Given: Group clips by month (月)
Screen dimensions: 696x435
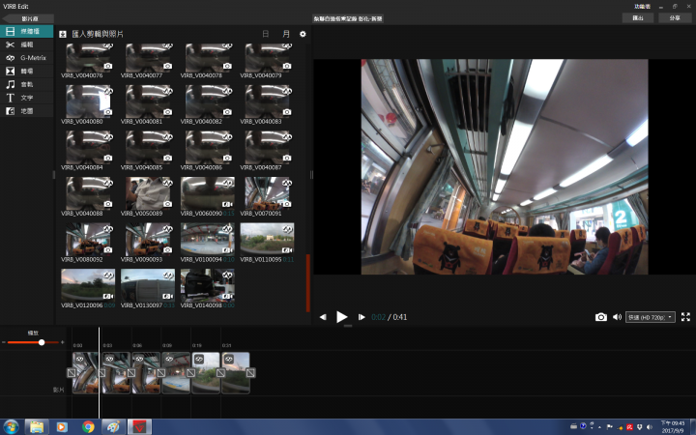Looking at the screenshot, I should [286, 34].
